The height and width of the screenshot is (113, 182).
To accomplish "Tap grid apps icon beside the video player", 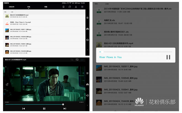I will point(87,73).
